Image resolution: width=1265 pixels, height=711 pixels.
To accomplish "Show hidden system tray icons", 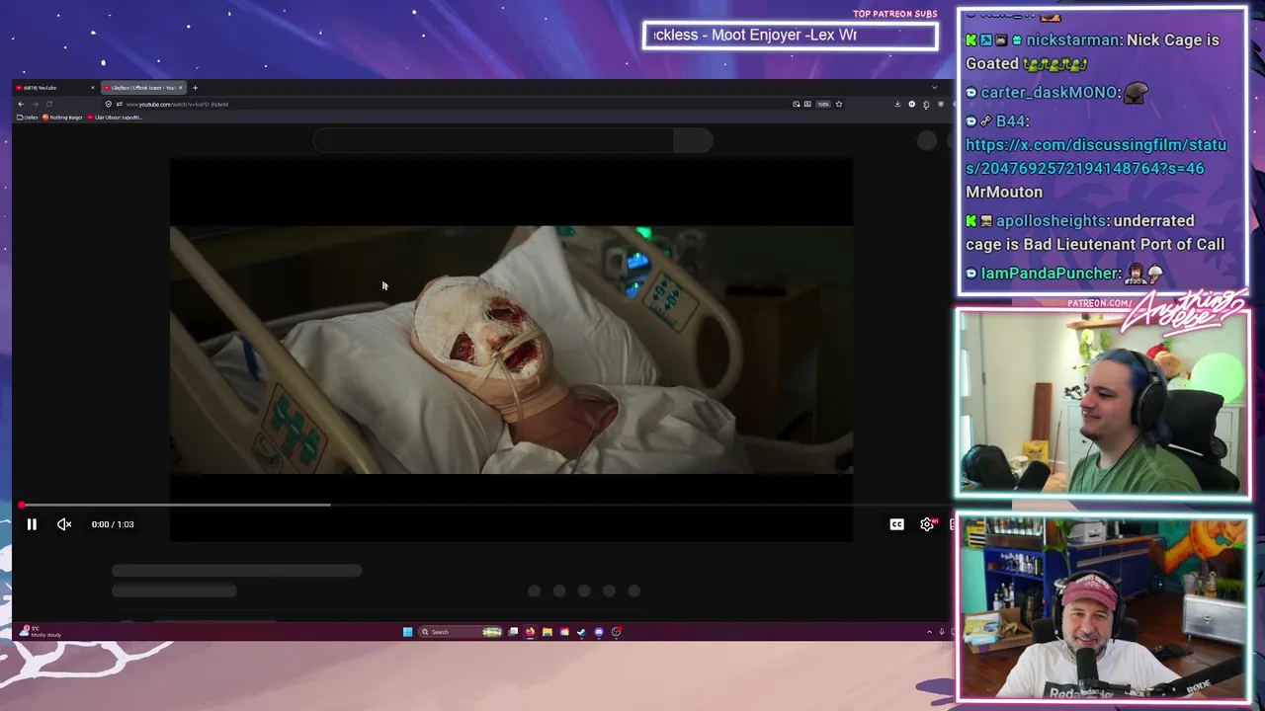I will (x=929, y=632).
